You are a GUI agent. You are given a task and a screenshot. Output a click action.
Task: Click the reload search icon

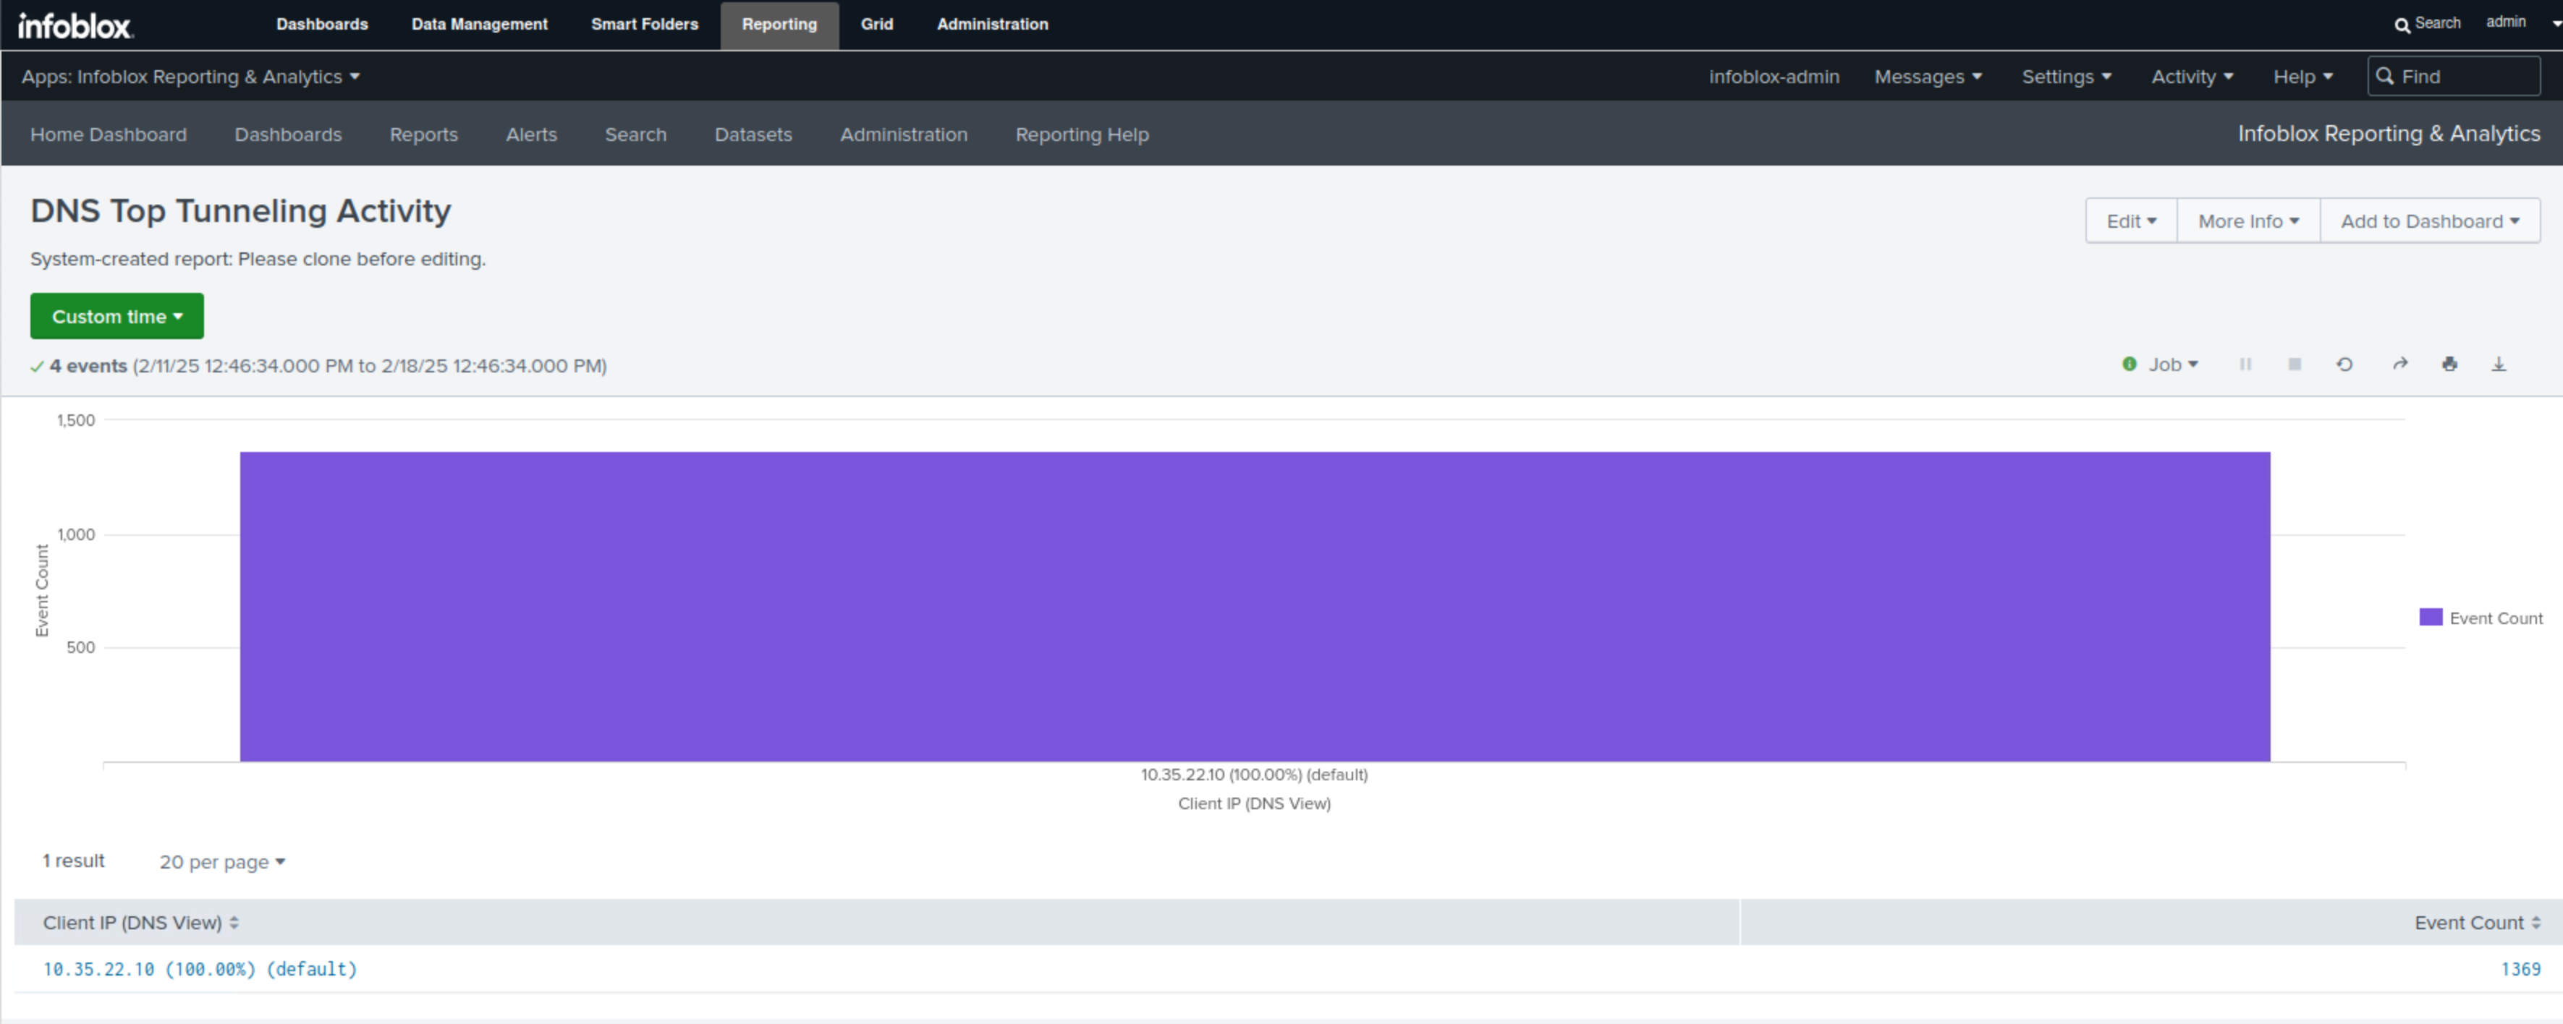pyautogui.click(x=2344, y=365)
